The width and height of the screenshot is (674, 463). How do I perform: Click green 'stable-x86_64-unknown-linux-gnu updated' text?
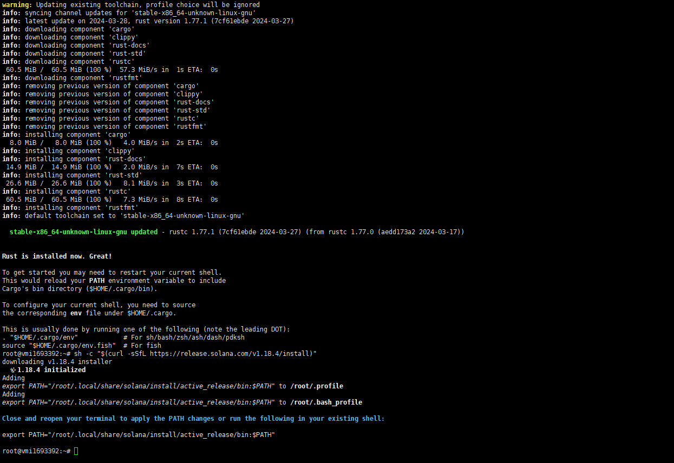coord(83,232)
